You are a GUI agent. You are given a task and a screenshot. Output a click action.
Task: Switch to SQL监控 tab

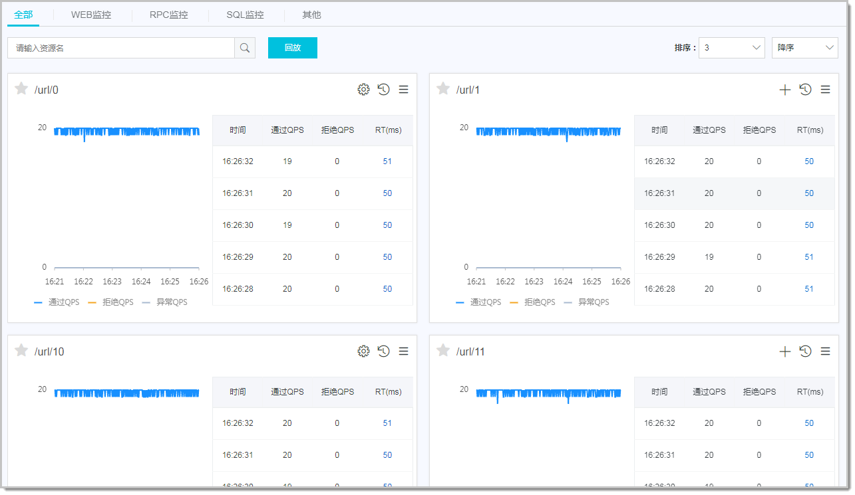click(245, 15)
